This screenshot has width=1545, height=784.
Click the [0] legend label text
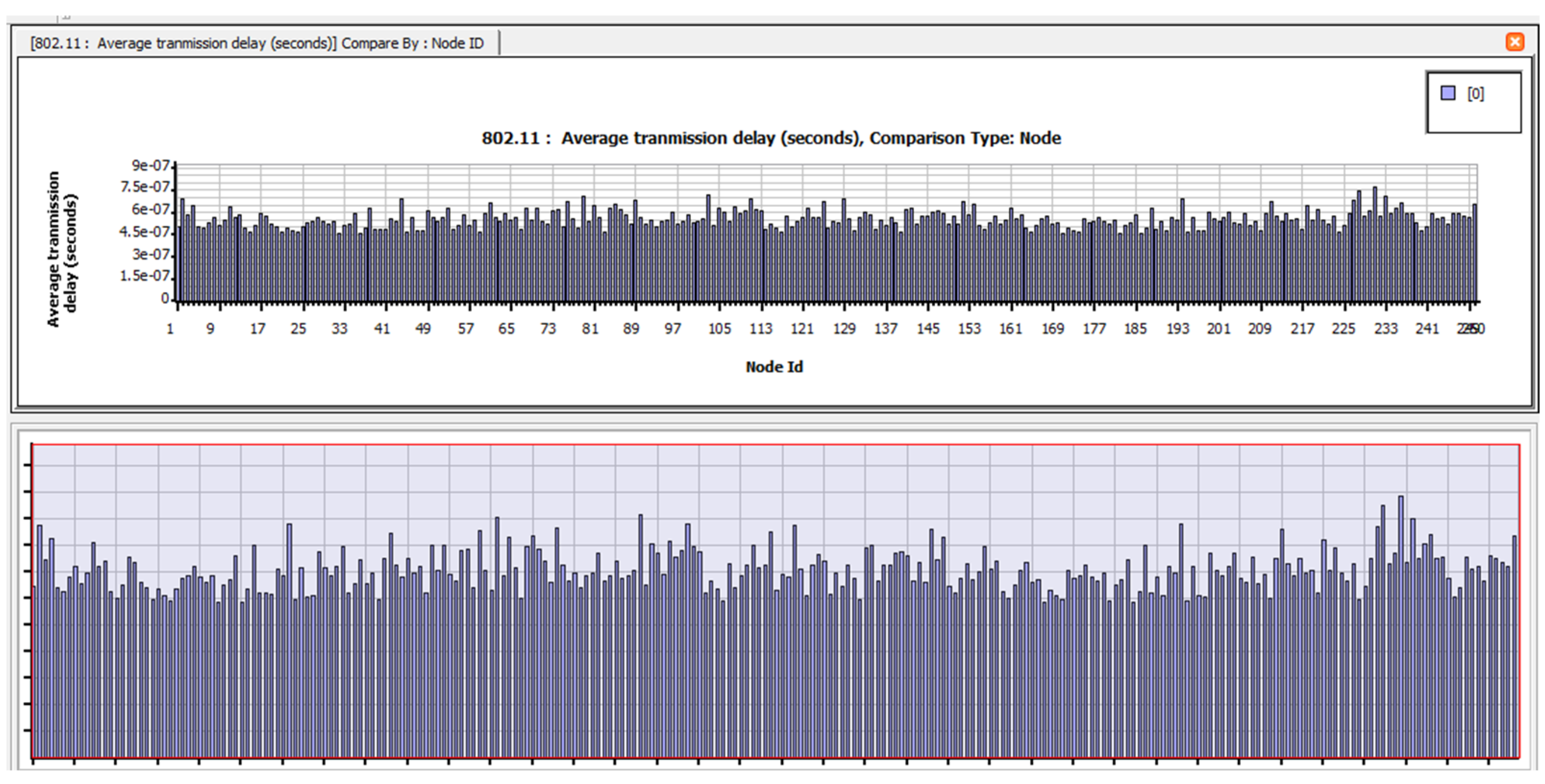coord(1475,94)
